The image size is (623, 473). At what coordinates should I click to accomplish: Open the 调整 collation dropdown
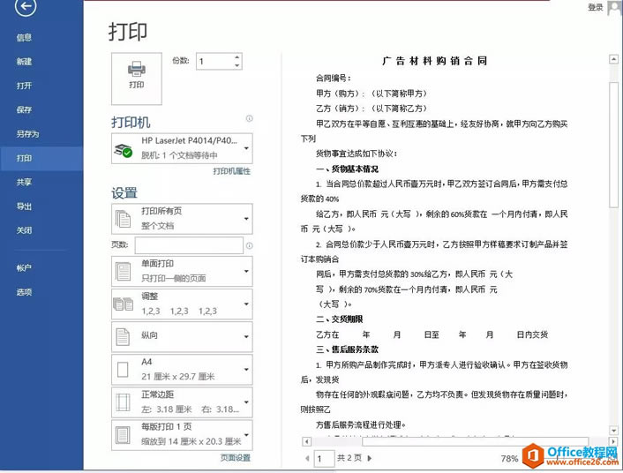tap(182, 304)
